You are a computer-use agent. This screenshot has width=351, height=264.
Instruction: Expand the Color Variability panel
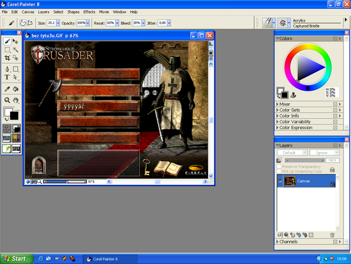click(278, 121)
